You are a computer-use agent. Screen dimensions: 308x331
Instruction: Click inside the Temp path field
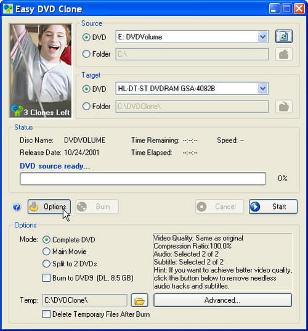pyautogui.click(x=85, y=300)
